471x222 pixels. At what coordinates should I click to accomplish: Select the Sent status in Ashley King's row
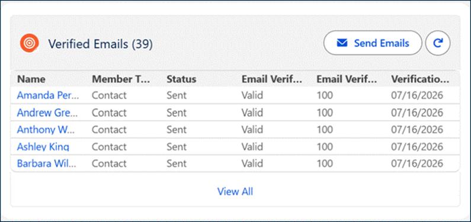coord(177,147)
